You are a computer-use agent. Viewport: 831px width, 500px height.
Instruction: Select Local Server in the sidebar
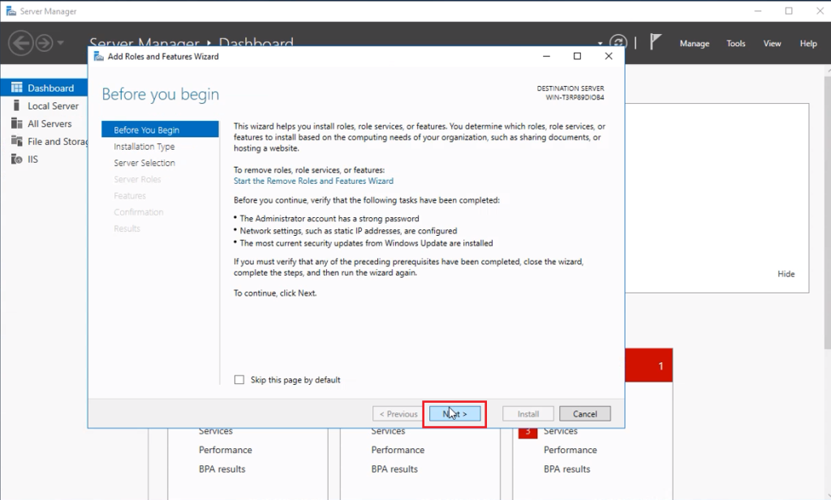[x=50, y=105]
